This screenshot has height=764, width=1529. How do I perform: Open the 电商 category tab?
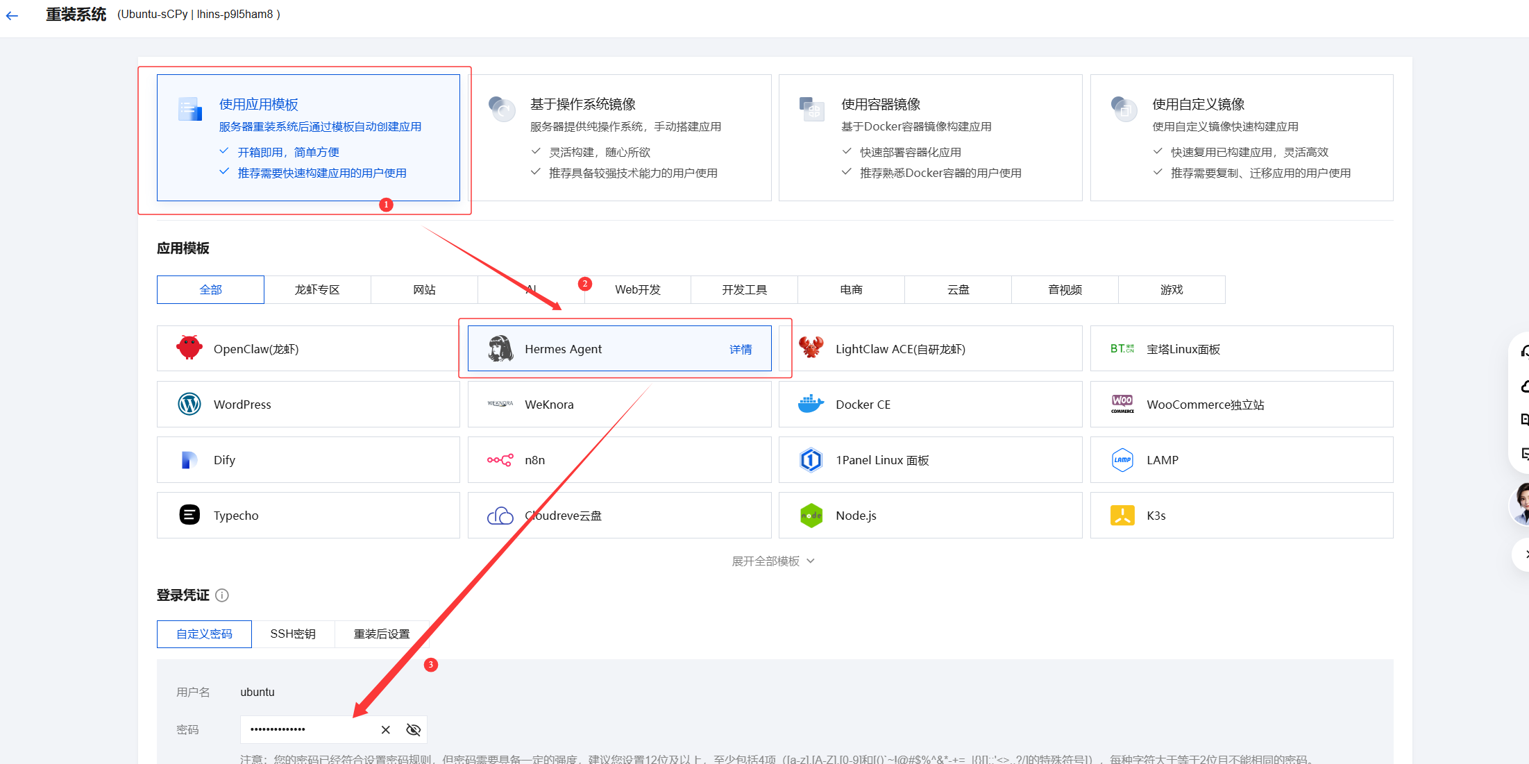(x=852, y=289)
